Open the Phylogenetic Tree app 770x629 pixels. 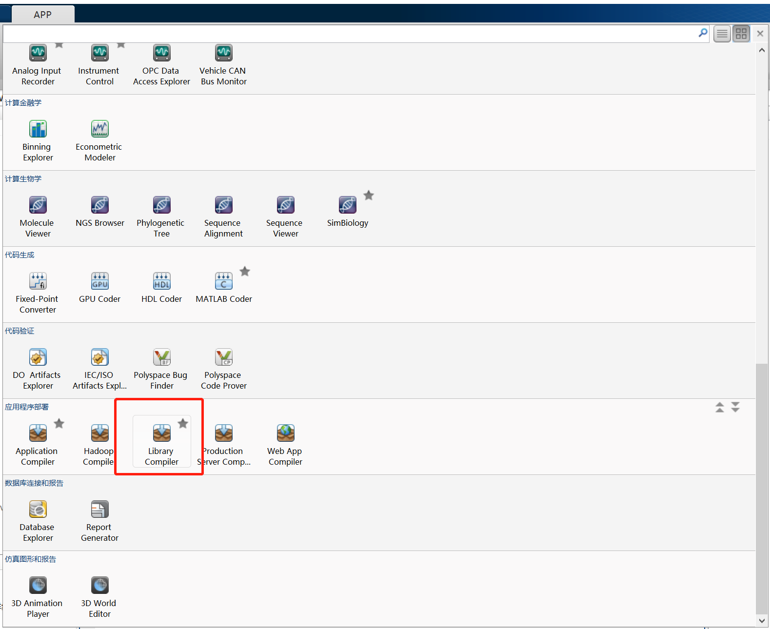[161, 217]
